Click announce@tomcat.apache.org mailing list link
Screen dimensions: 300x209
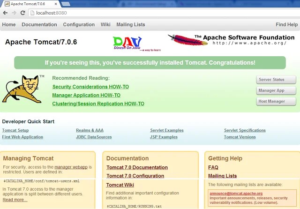point(236,194)
